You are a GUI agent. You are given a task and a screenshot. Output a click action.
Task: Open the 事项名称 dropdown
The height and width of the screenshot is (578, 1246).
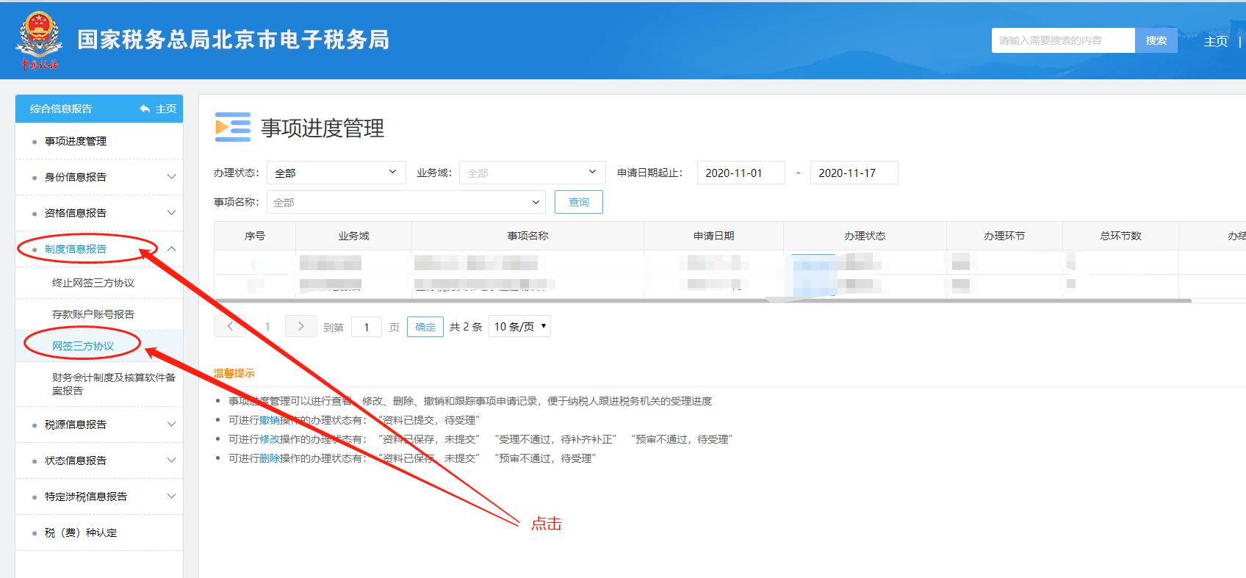[406, 202]
